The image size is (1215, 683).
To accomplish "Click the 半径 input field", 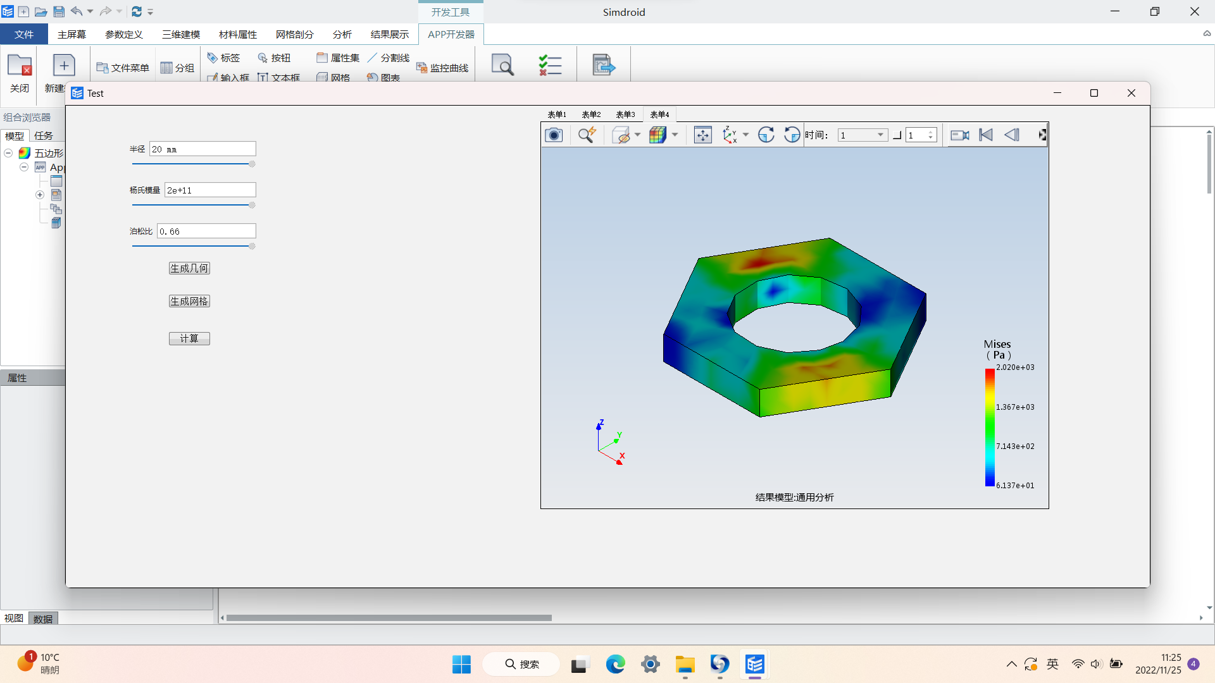I will [202, 149].
